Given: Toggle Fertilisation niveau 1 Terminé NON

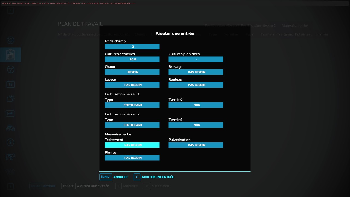Looking at the screenshot, I should pyautogui.click(x=196, y=105).
